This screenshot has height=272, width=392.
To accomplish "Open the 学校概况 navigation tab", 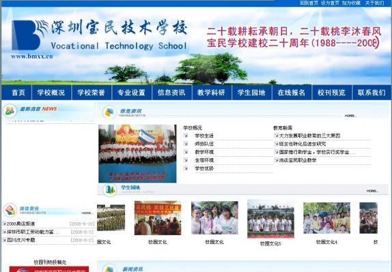I will (51, 93).
